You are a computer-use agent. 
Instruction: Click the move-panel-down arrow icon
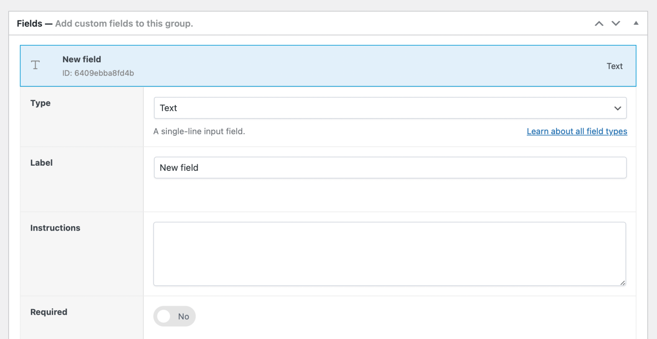point(616,23)
